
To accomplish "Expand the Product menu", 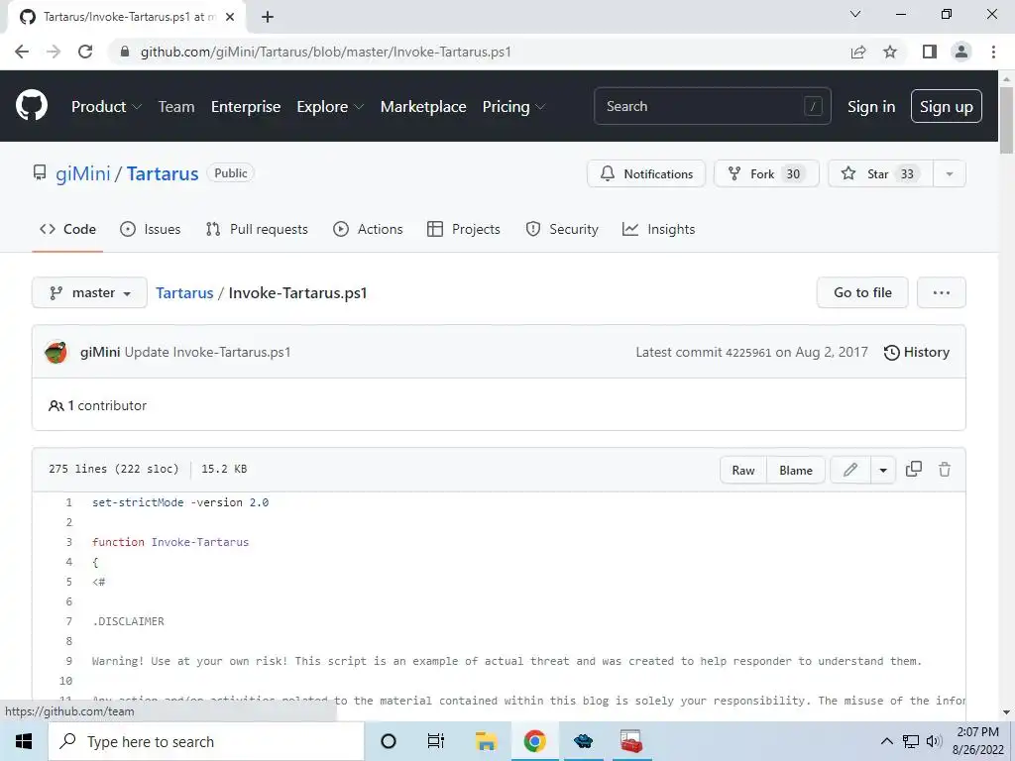I will coord(106,106).
